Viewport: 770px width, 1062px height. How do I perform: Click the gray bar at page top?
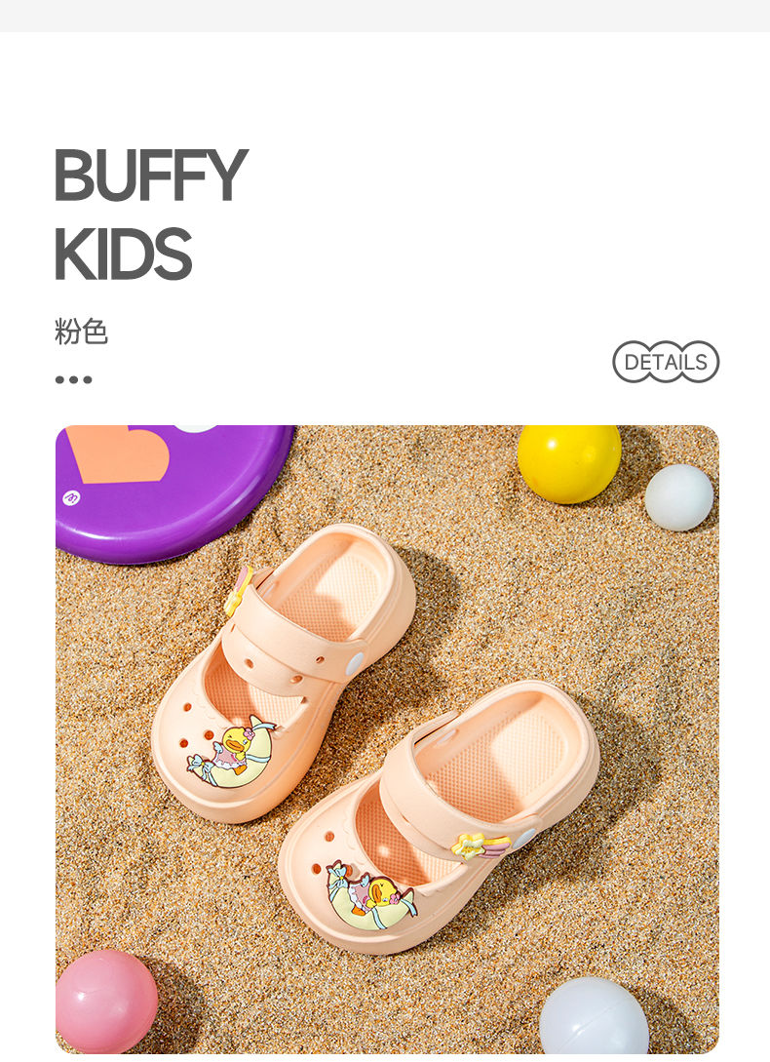tap(385, 16)
